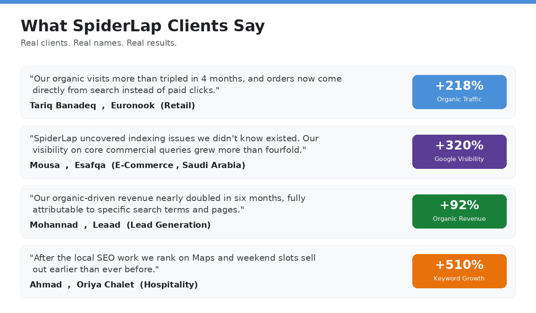Image resolution: width=536 pixels, height=313 pixels.
Task: Click the blue bar at the page top
Action: (268, 2)
